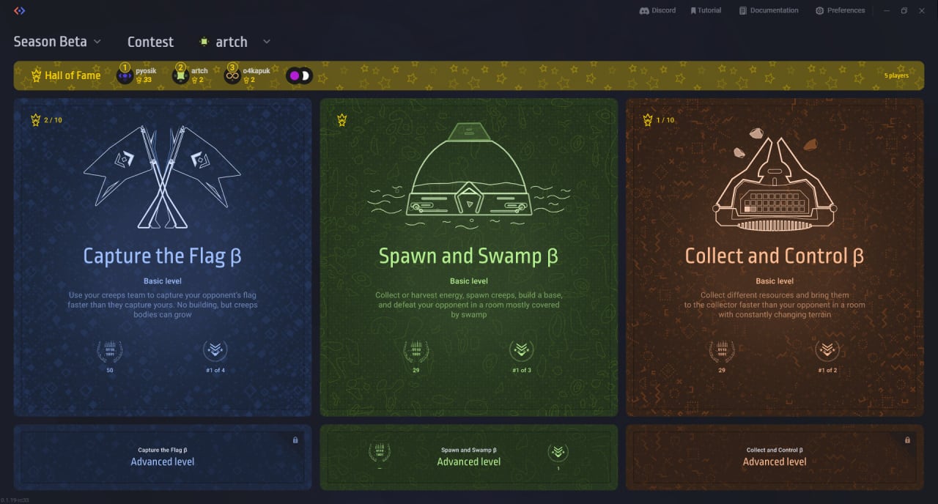The image size is (938, 504).
Task: Minimize the application window
Action: tap(887, 10)
